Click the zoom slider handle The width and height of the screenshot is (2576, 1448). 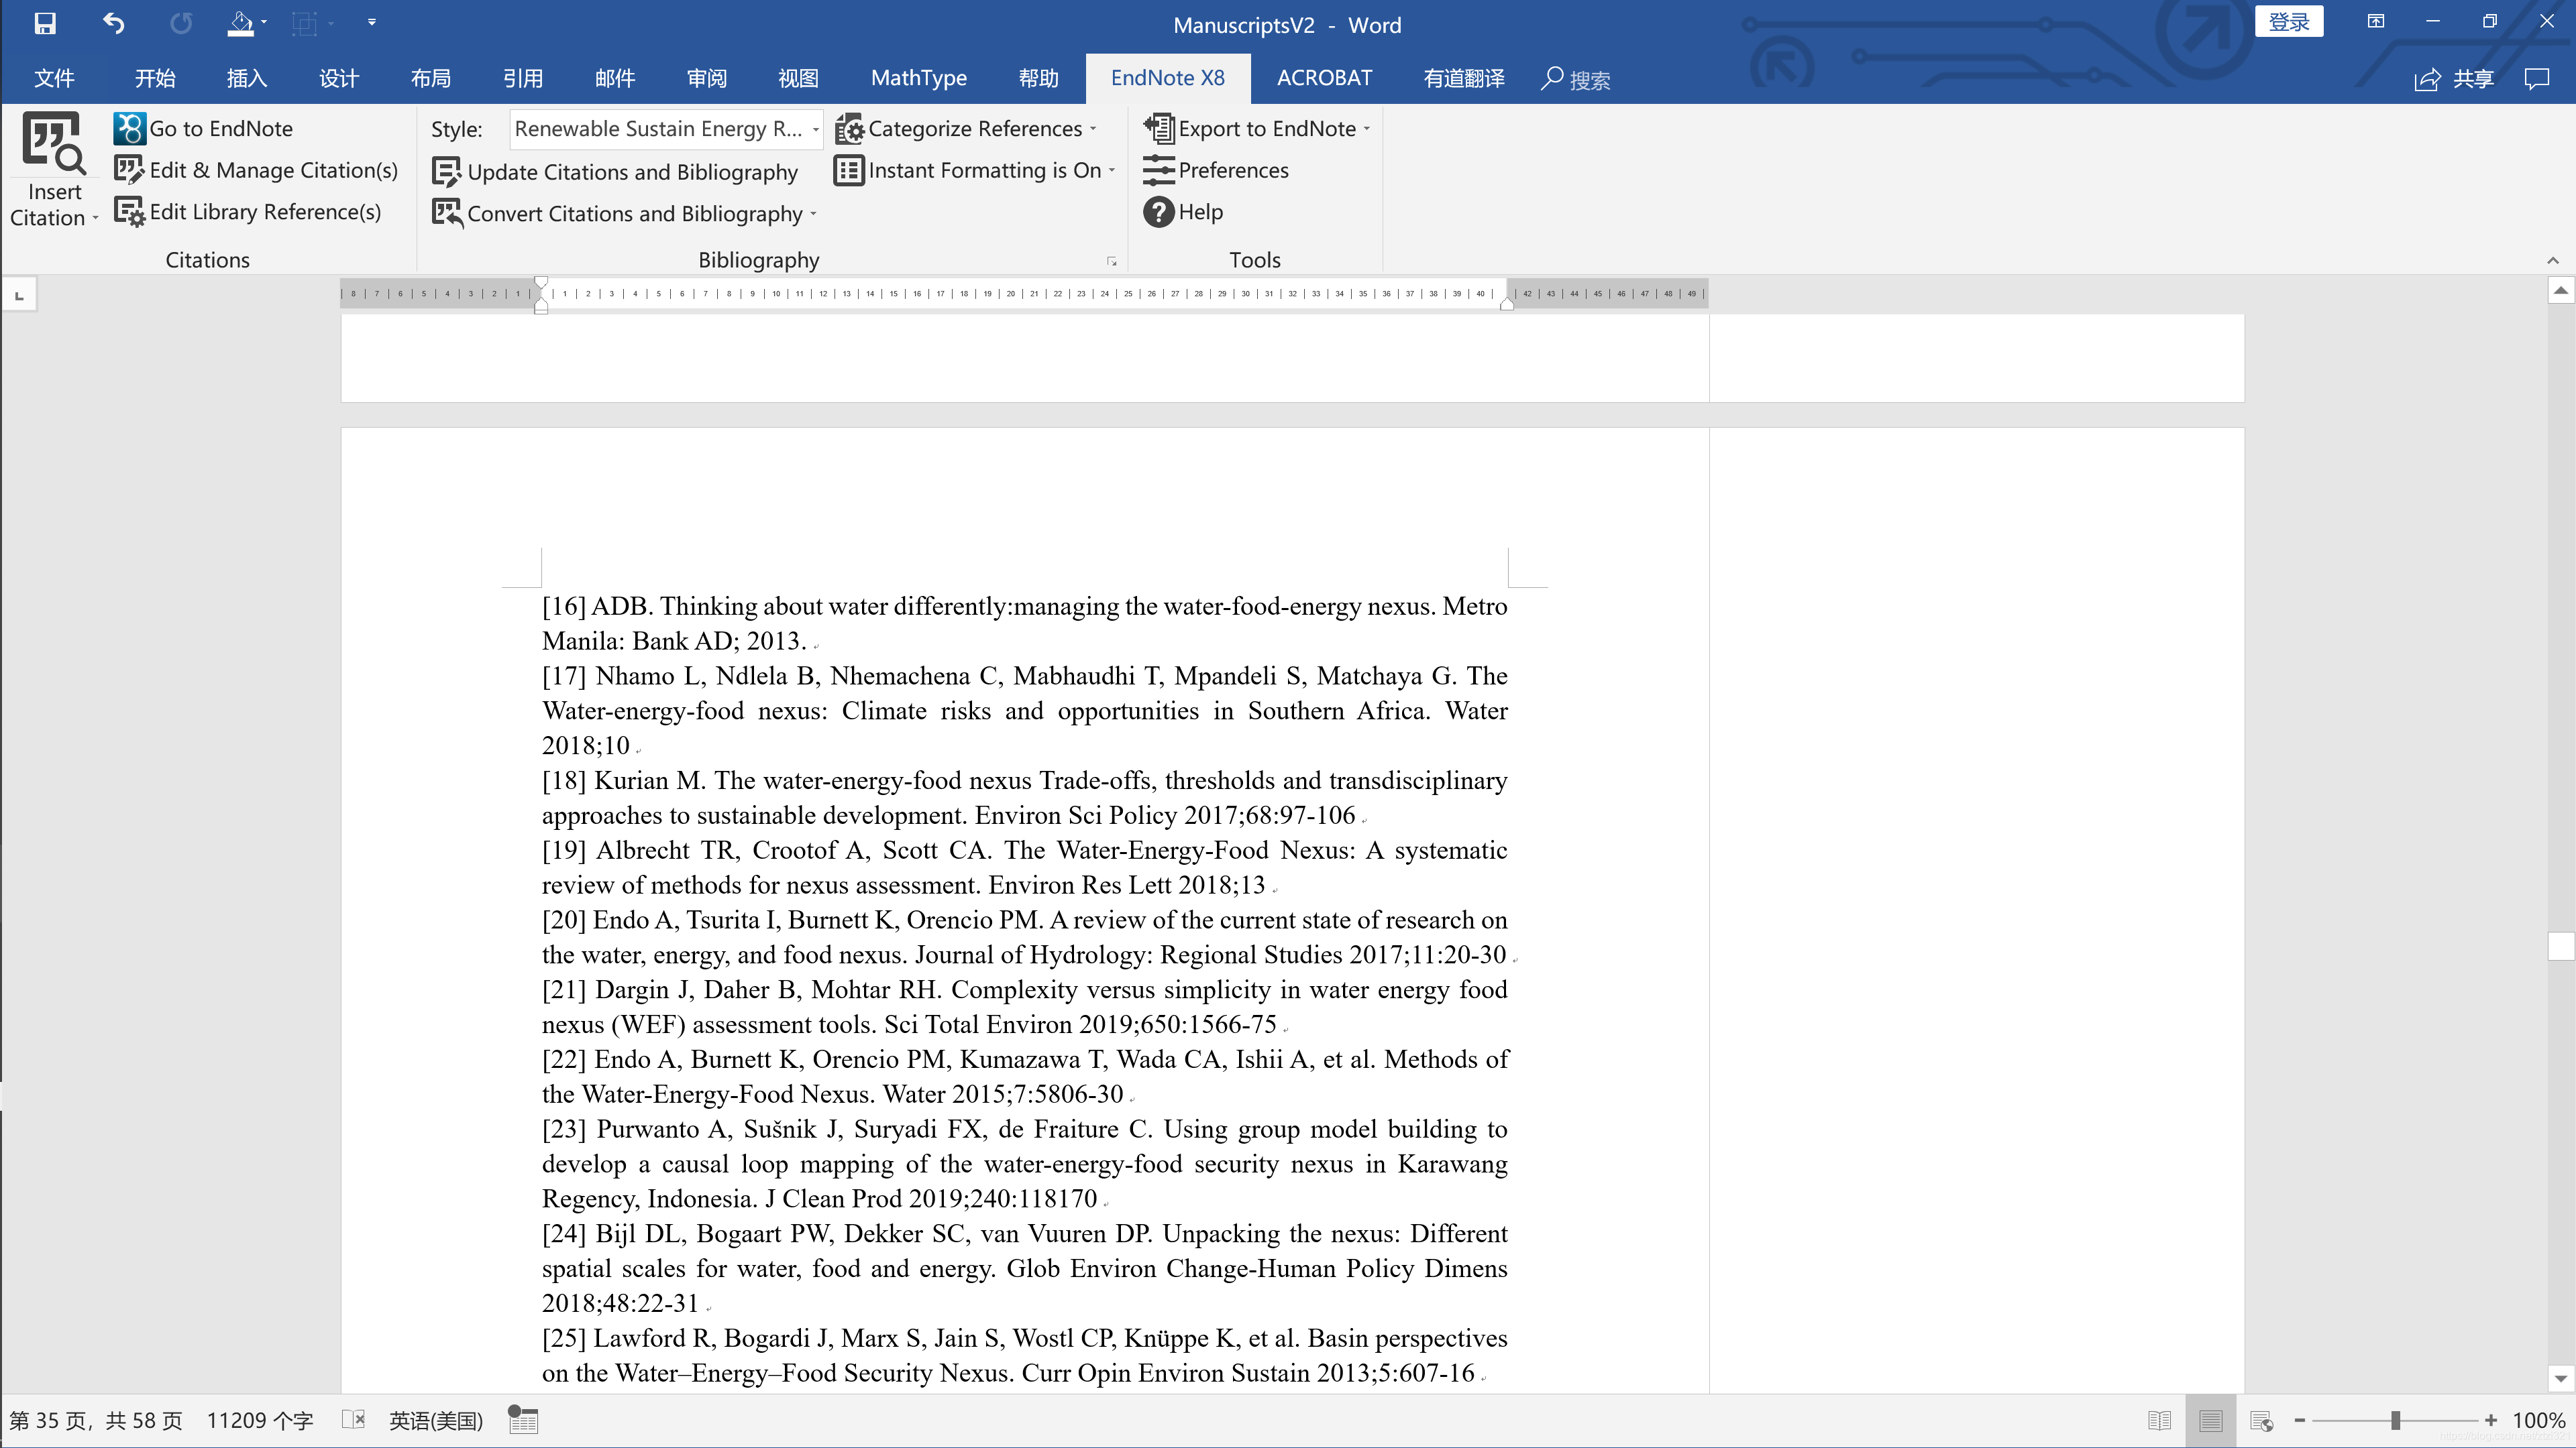pos(2395,1420)
